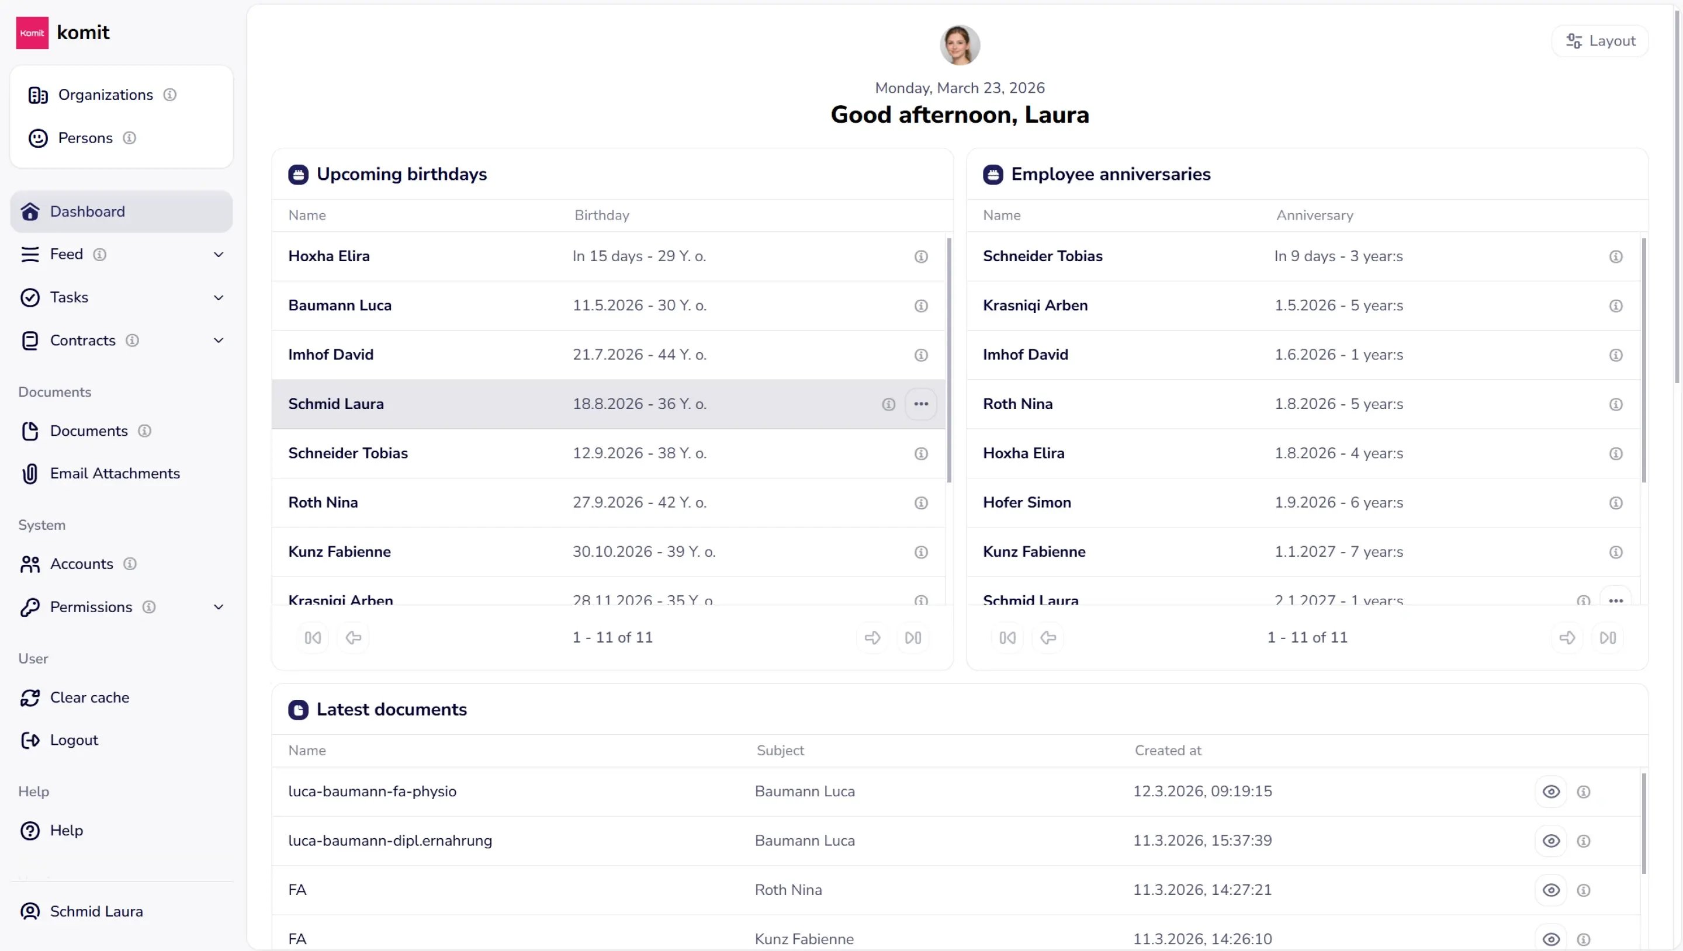Click the Upcoming birthdays table scrollbar
Image resolution: width=1683 pixels, height=951 pixels.
tap(948, 359)
